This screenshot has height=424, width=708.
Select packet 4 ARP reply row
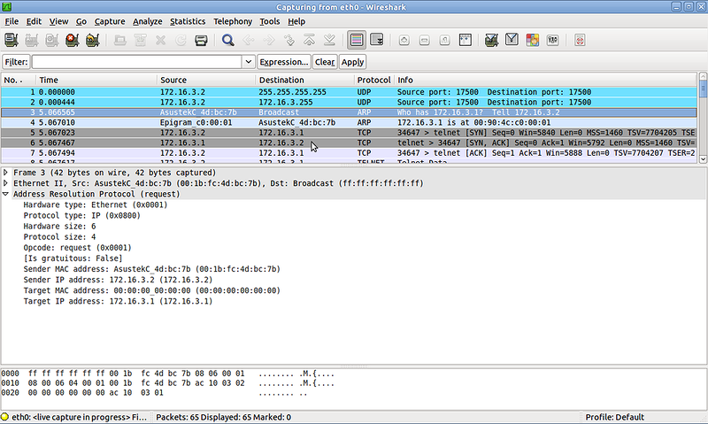pos(349,122)
